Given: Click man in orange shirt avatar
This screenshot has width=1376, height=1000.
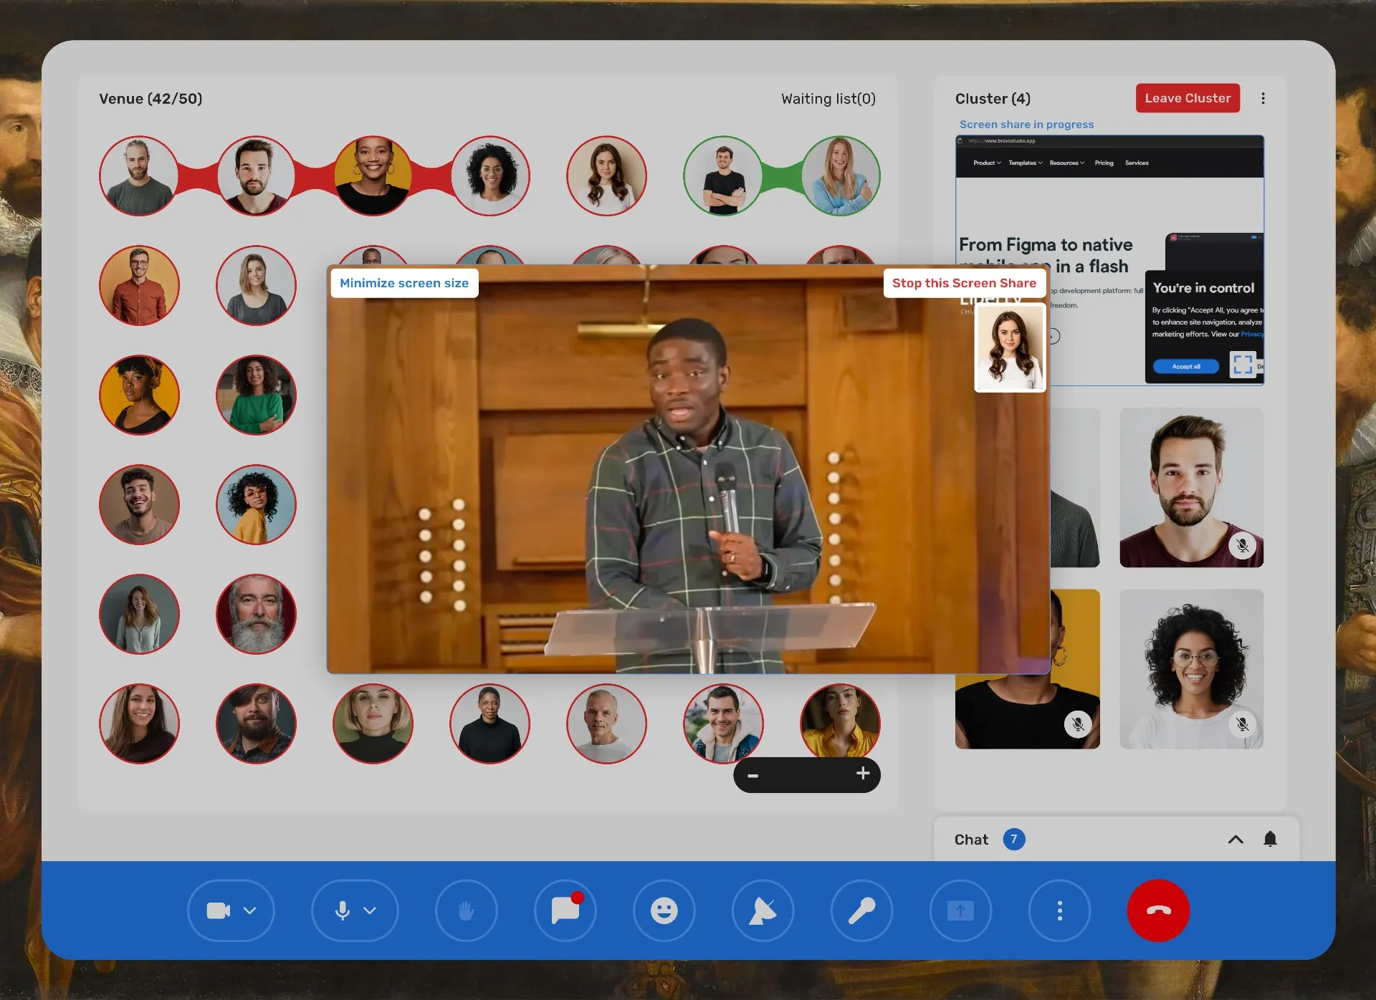Looking at the screenshot, I should [x=139, y=285].
